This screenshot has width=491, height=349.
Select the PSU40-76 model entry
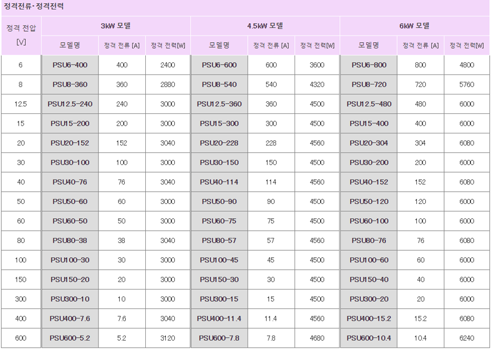click(x=70, y=182)
